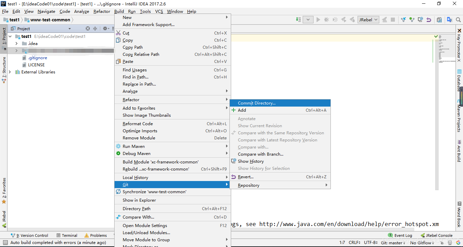Click the VCS Commit Changes icon
The width and height of the screenshot is (463, 247).
411,20
